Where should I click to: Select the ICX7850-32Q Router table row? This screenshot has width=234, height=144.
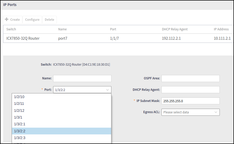point(118,38)
